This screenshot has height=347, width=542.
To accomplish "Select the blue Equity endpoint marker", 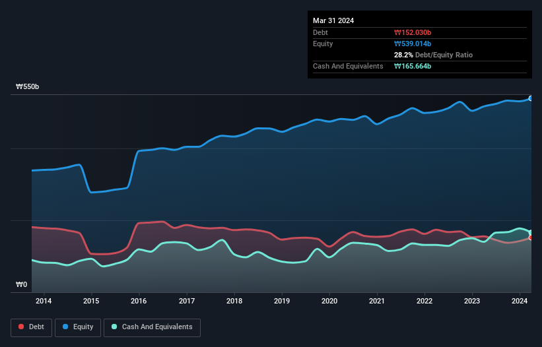I will coord(531,98).
